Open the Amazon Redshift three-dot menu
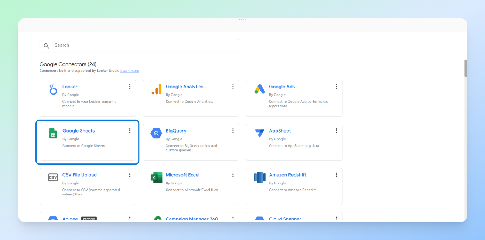Screen dimensions: 485x240 (x=336, y=174)
